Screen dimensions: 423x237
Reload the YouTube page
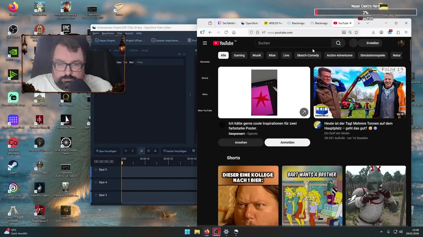click(226, 32)
